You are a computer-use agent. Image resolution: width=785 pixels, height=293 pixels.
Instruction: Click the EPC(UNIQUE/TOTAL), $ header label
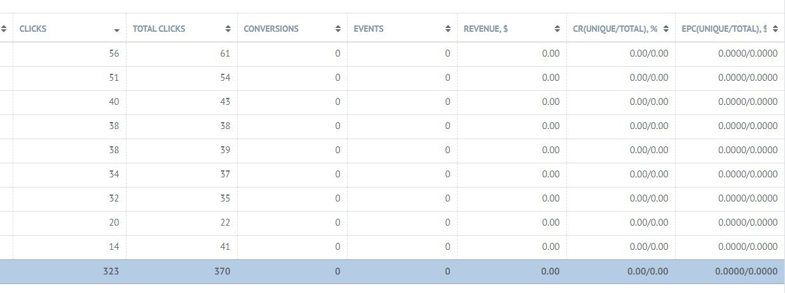point(724,29)
